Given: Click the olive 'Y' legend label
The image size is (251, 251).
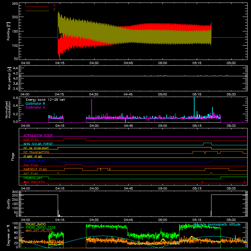Looking at the screenshot, I should 54,10.
